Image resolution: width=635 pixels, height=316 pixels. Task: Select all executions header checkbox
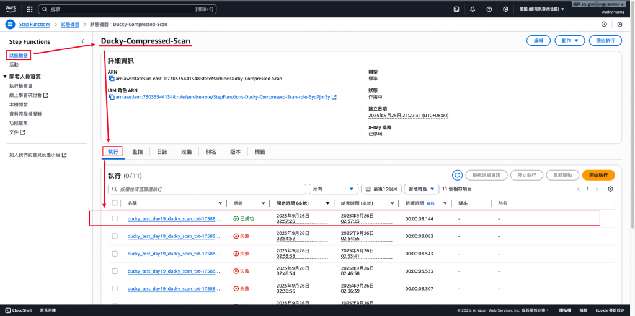tap(115, 203)
